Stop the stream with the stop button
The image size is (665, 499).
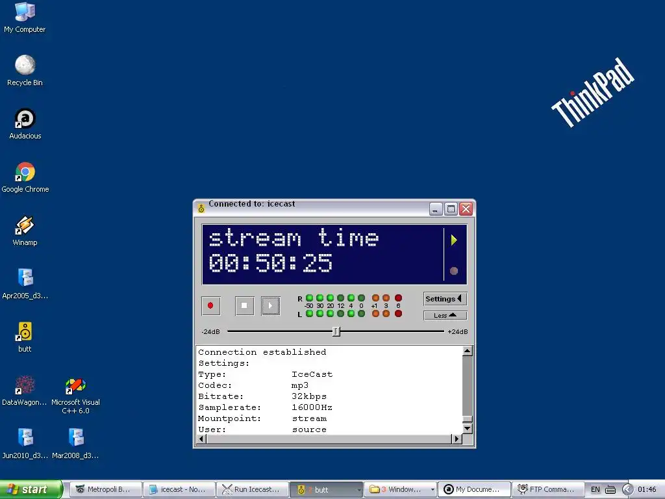point(244,305)
